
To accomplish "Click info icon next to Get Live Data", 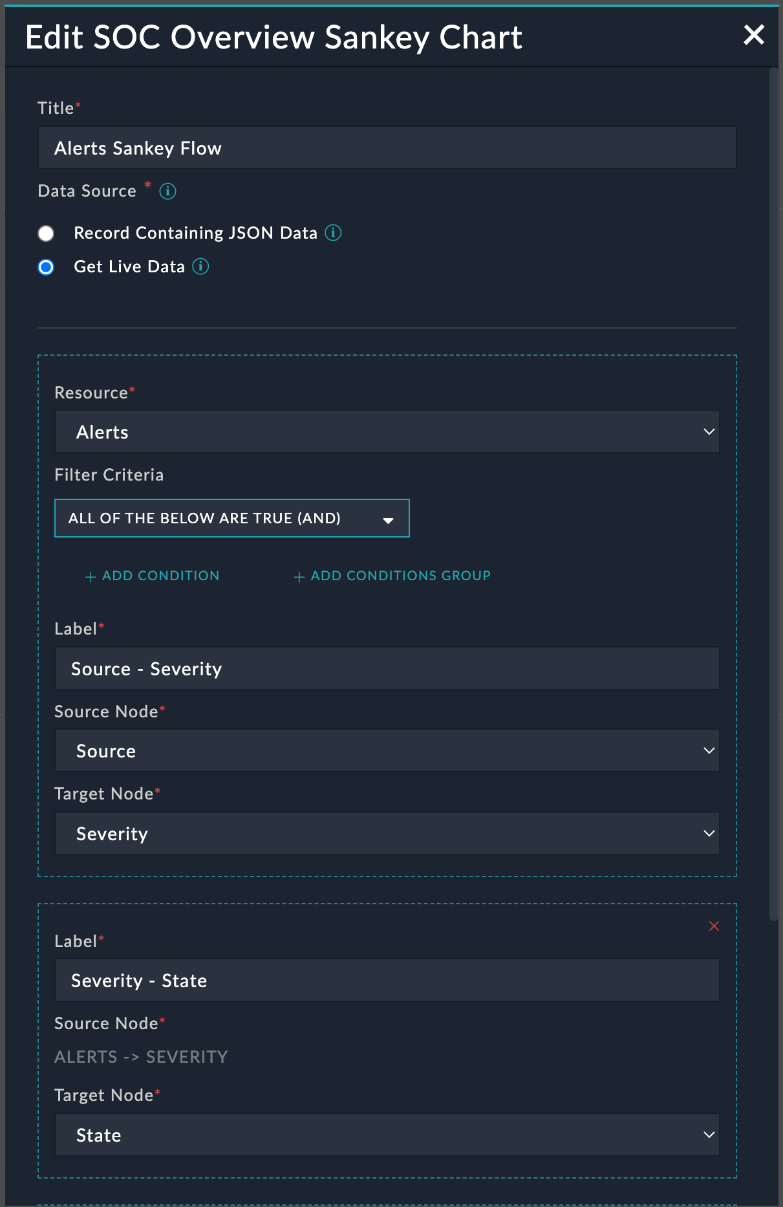I will click(x=201, y=266).
